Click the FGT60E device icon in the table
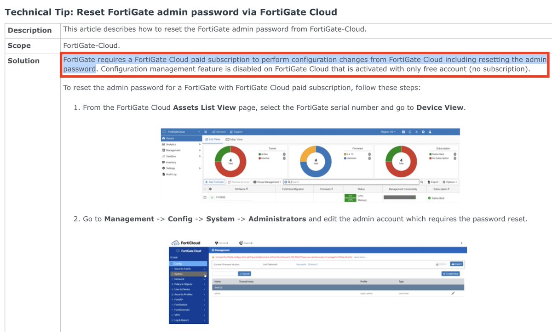 tap(212, 197)
